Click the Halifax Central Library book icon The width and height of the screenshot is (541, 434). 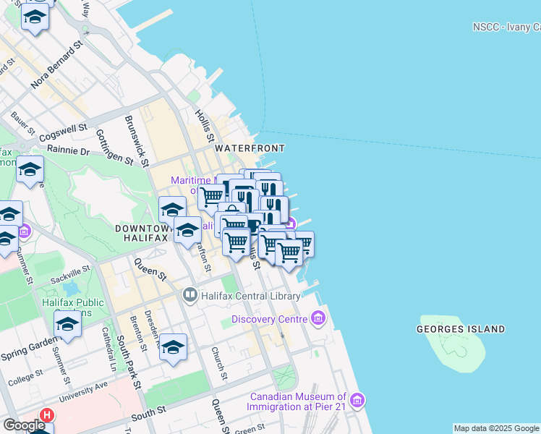click(189, 295)
